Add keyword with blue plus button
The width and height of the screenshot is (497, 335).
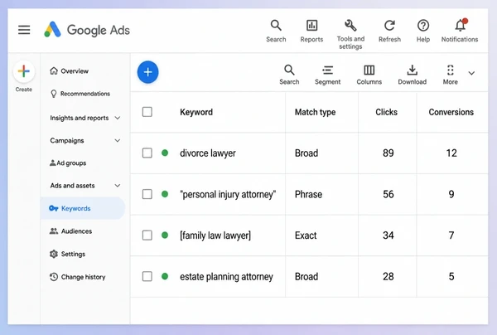click(x=147, y=72)
